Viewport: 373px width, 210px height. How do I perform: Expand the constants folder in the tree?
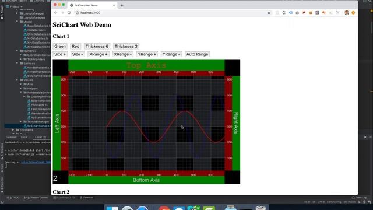pyautogui.click(x=13, y=130)
